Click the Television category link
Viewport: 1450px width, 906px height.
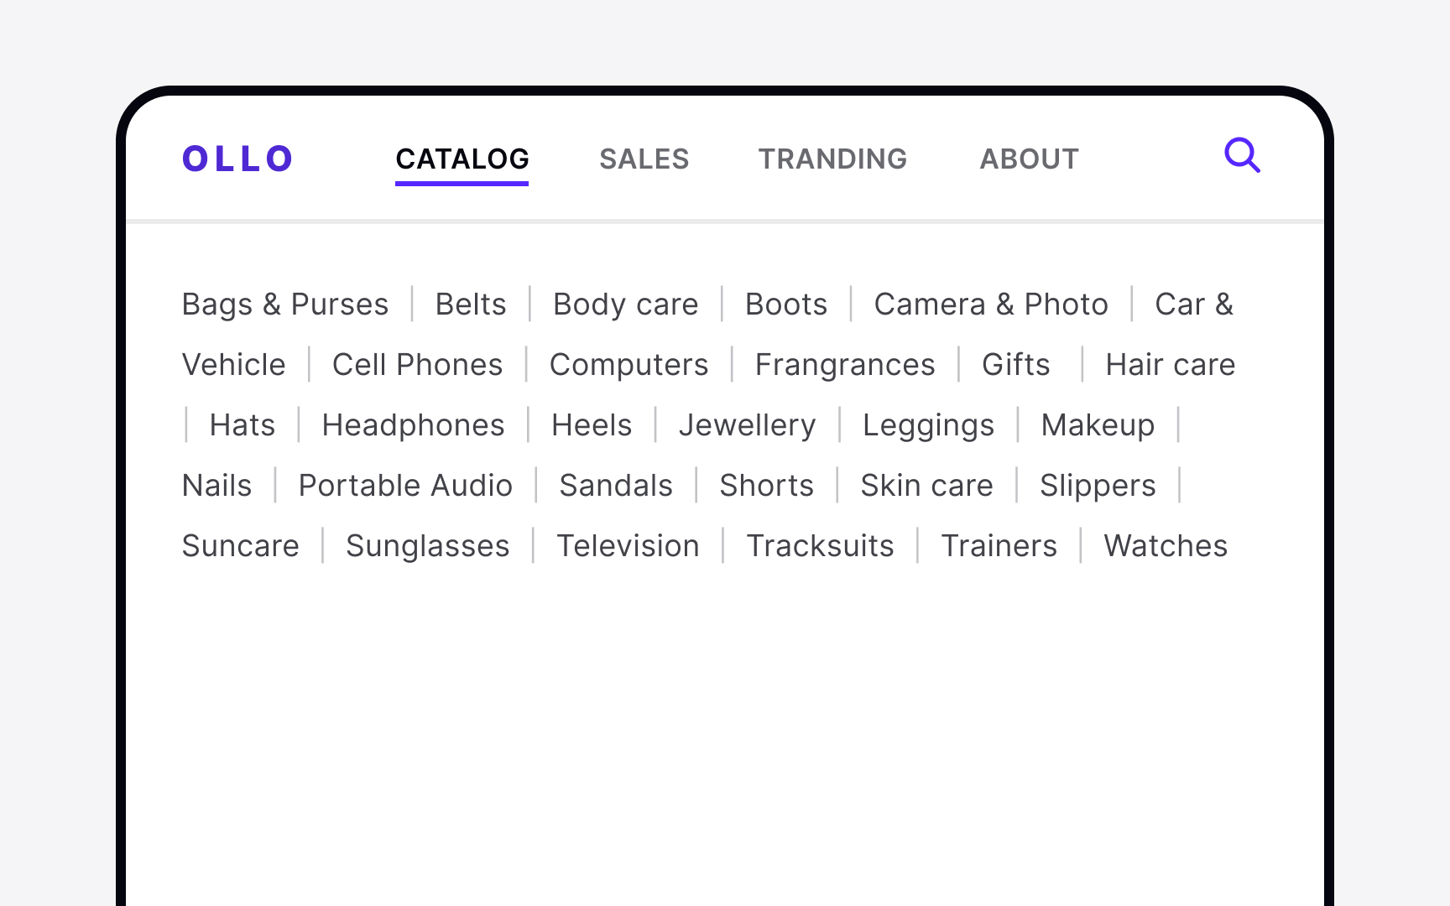[628, 546]
